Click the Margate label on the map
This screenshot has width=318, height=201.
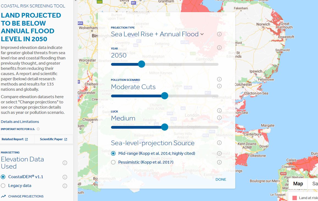click(x=268, y=126)
